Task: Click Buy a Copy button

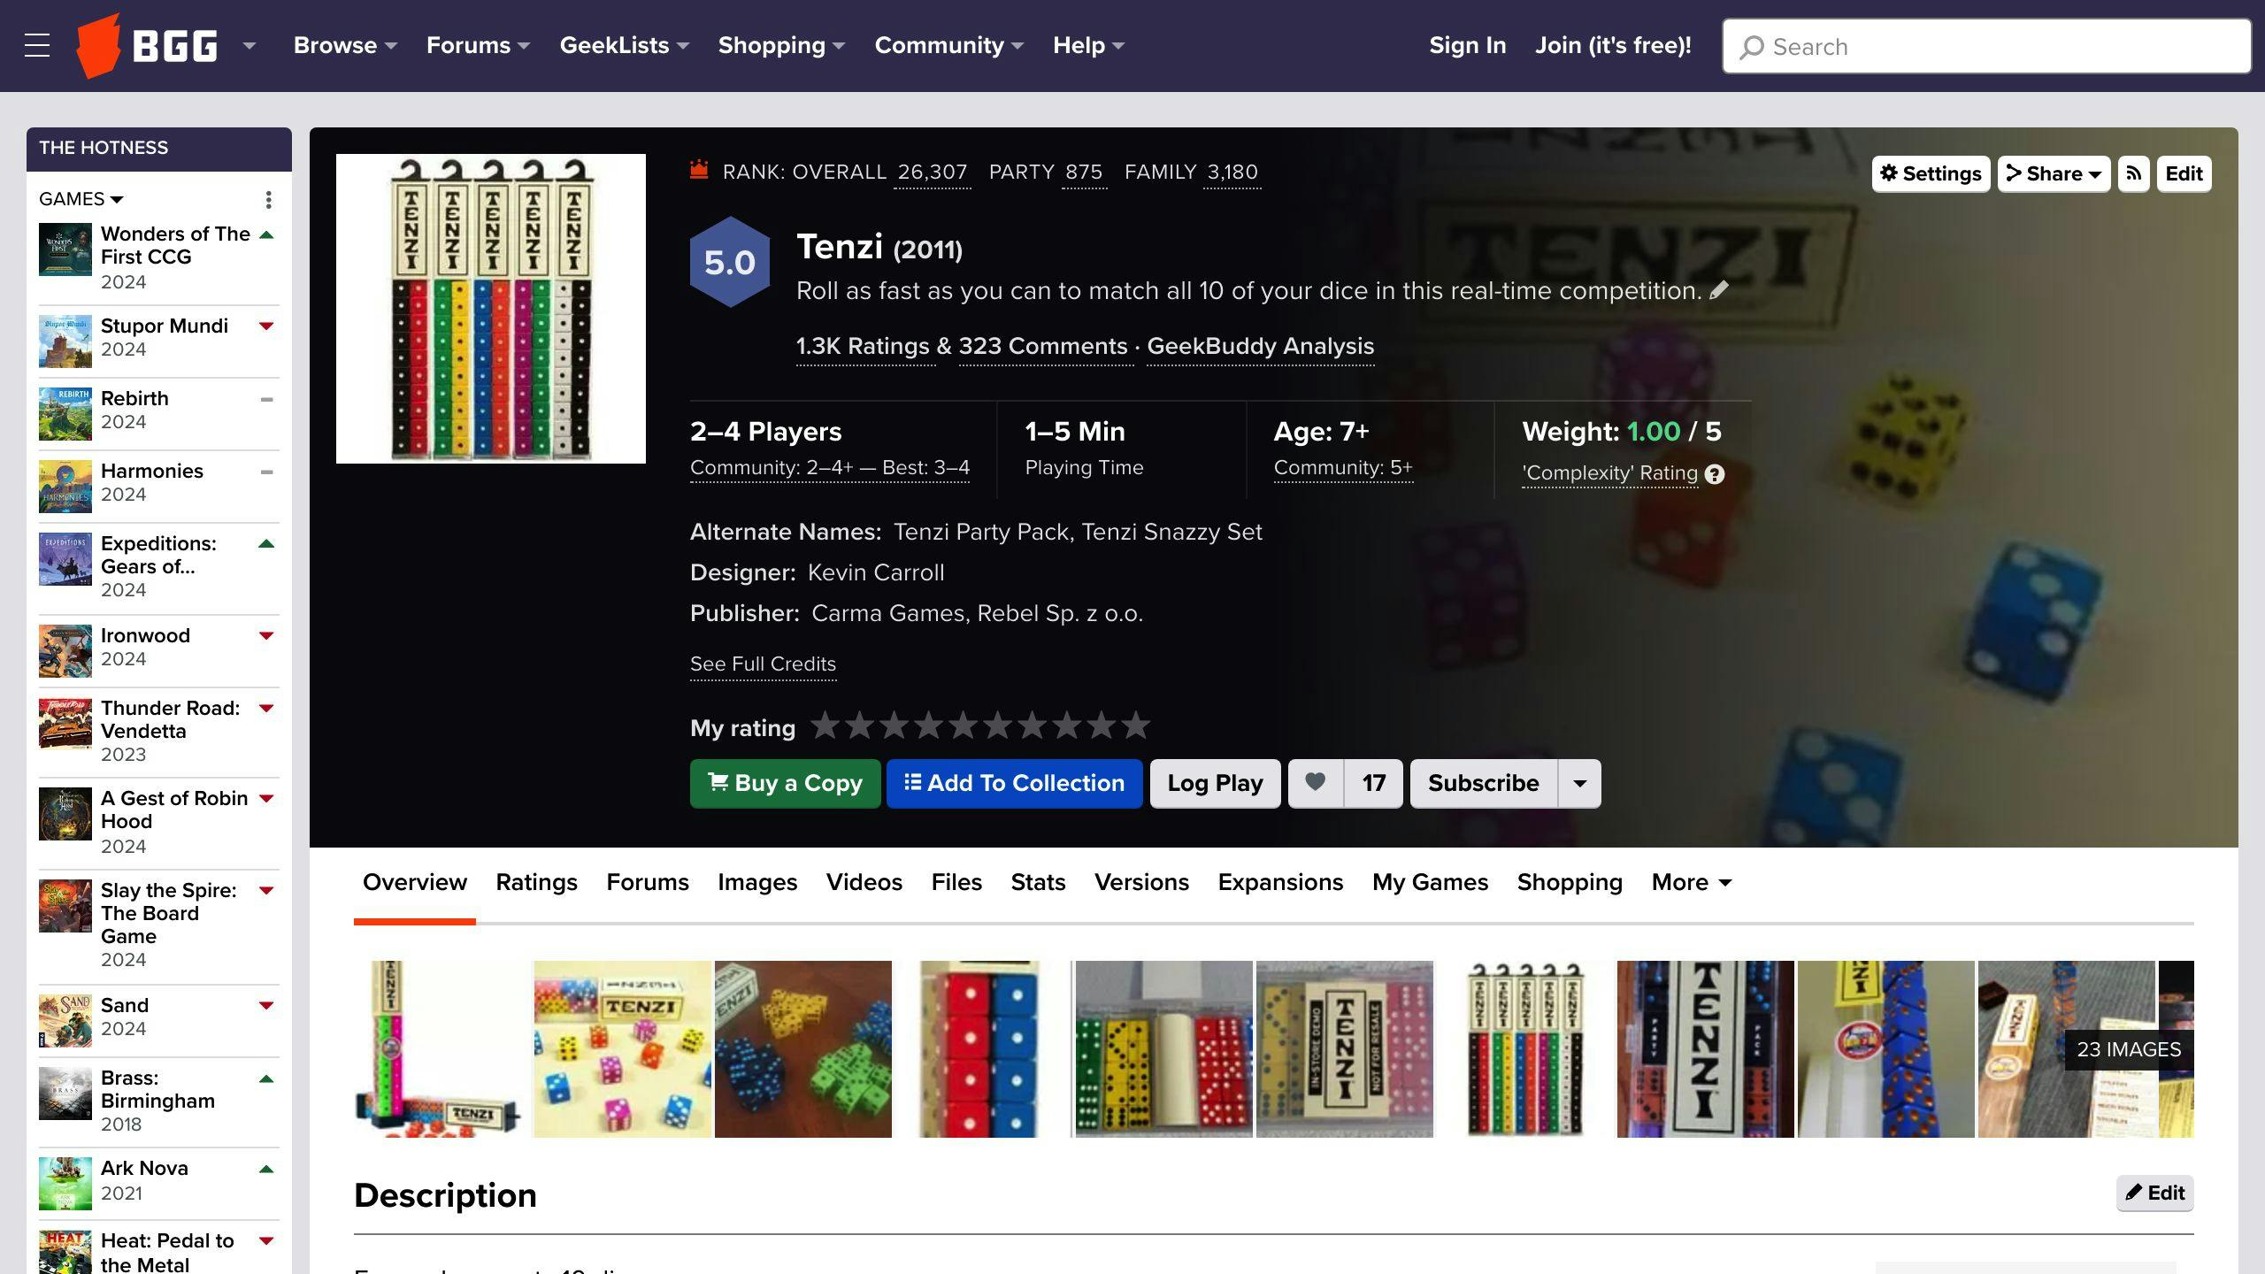Action: pyautogui.click(x=786, y=783)
